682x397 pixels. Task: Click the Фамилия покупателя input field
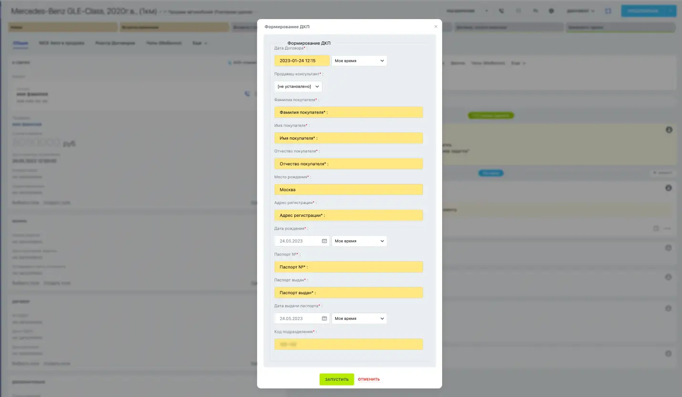click(349, 112)
